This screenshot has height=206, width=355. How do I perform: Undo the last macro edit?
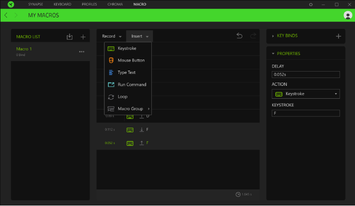(239, 36)
